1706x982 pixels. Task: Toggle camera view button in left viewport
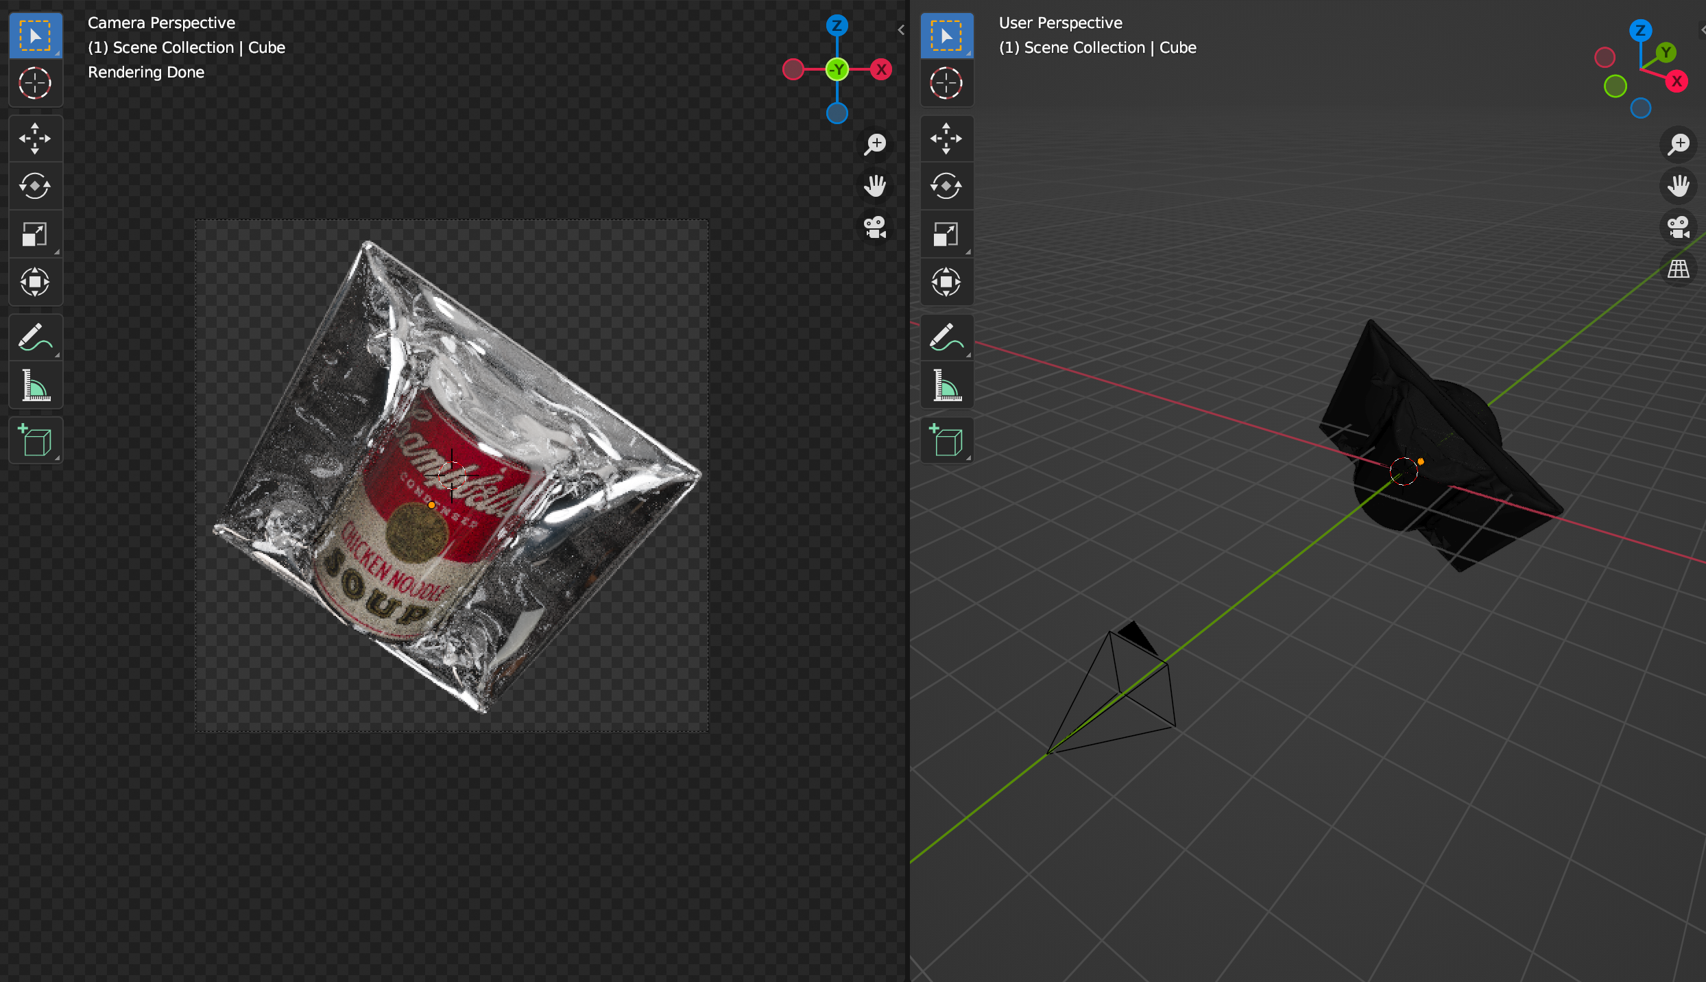[875, 227]
